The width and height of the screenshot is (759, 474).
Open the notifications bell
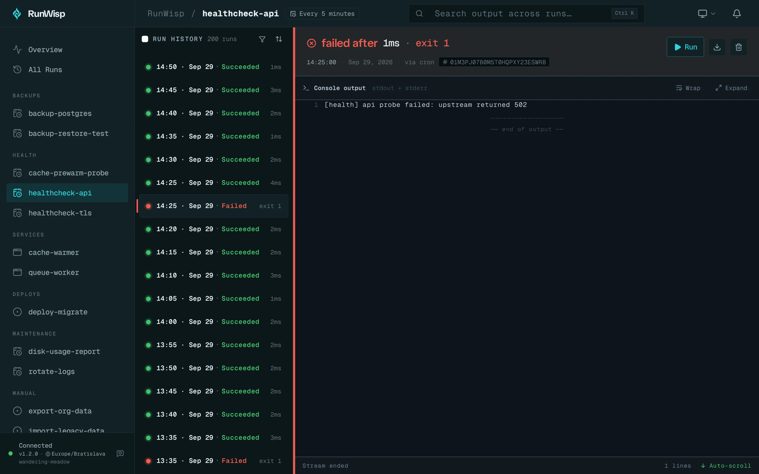click(737, 13)
